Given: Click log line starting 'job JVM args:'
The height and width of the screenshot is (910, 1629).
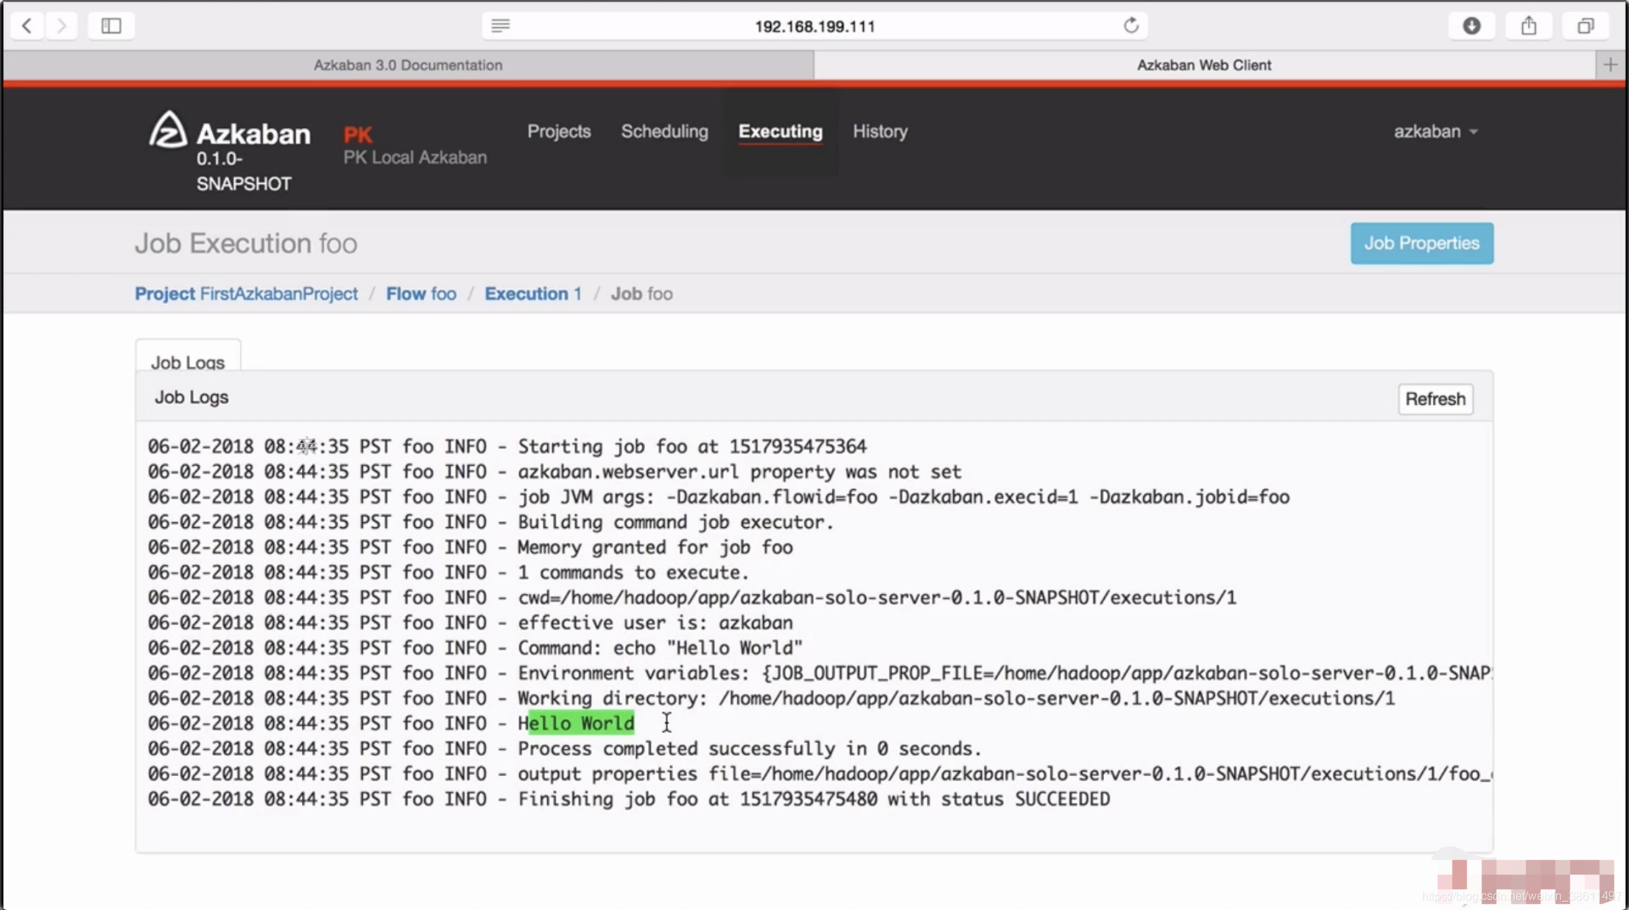Looking at the screenshot, I should (719, 497).
